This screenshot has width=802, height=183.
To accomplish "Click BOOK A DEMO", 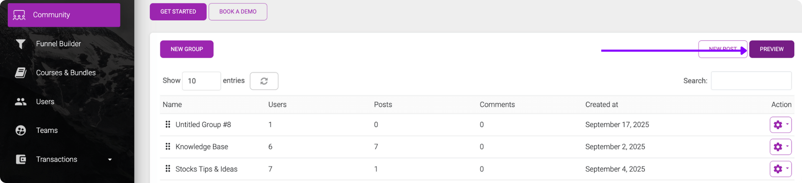I will [238, 12].
